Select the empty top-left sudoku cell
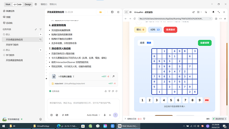 pos(154,51)
